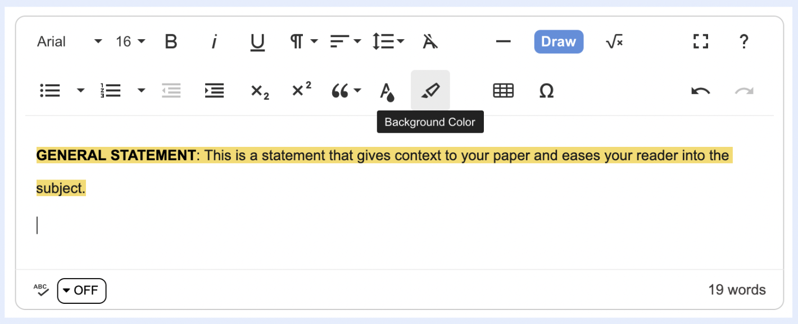Enter fullscreen editor mode

coord(700,41)
